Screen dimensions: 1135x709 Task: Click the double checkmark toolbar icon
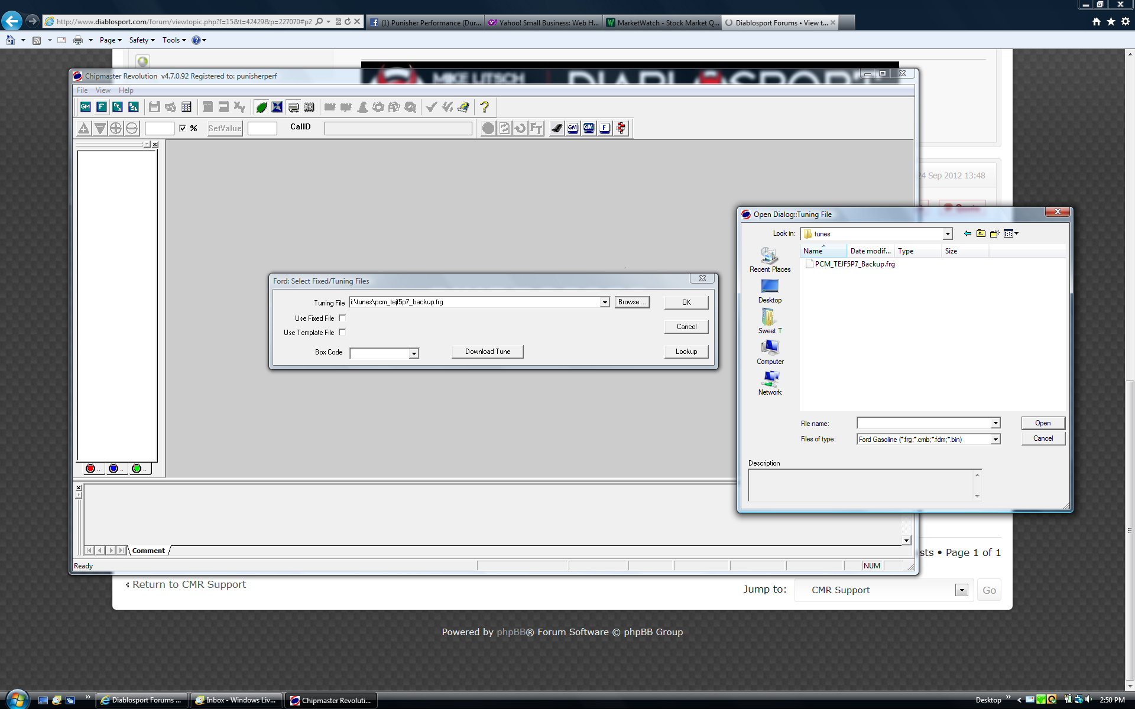click(x=447, y=107)
